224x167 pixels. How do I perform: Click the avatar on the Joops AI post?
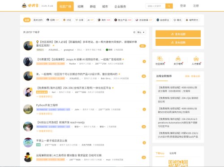coord(28,62)
